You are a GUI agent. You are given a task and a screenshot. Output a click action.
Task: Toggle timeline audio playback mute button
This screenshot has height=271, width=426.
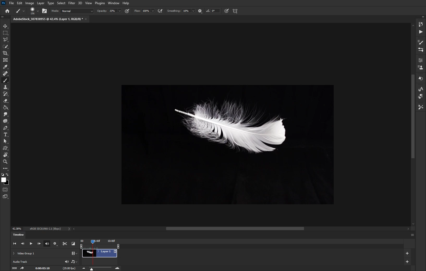click(47, 244)
